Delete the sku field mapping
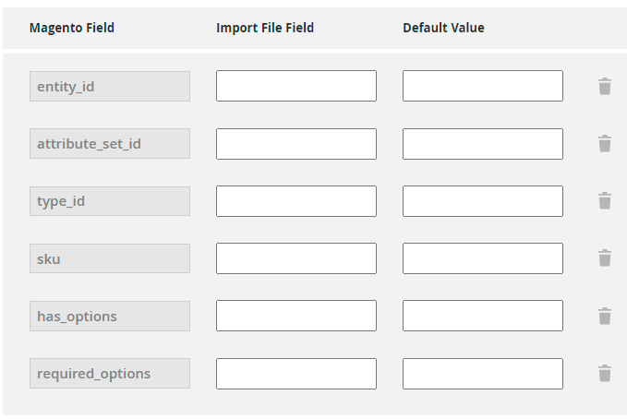The width and height of the screenshot is (627, 419). point(605,258)
